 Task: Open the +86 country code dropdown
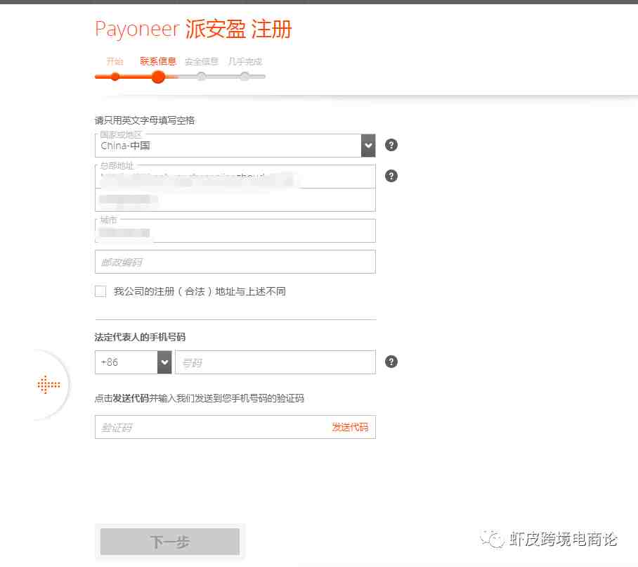pyautogui.click(x=133, y=362)
